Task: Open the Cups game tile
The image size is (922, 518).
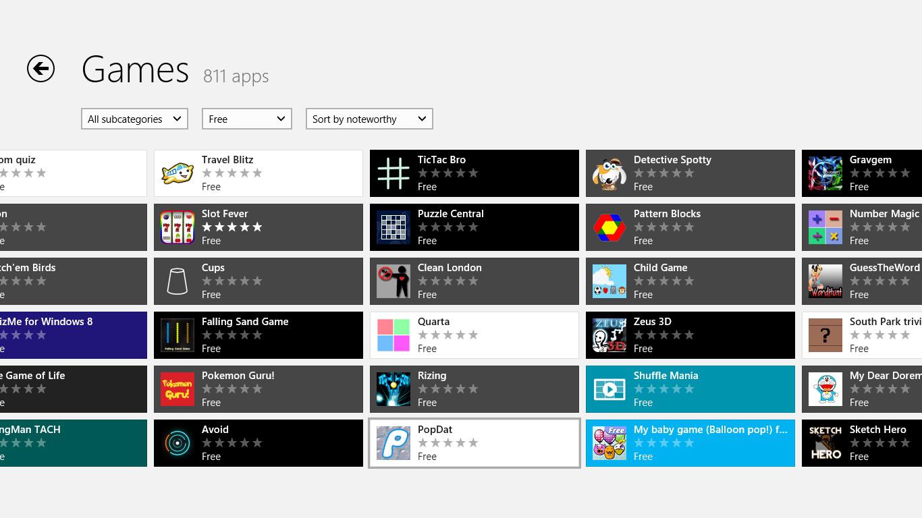Action: (x=259, y=281)
